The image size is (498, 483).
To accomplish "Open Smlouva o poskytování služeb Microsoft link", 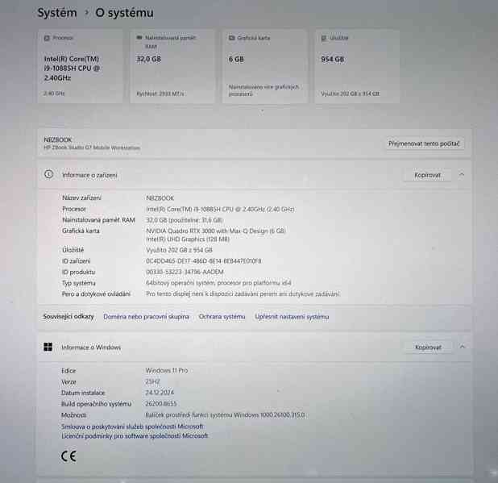I will [x=132, y=427].
